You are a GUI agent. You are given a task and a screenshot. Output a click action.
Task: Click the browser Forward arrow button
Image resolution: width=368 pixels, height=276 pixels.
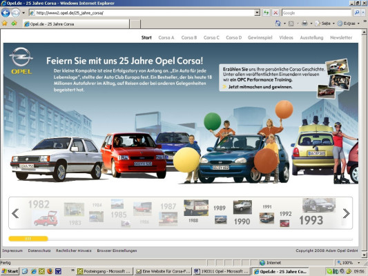point(15,12)
